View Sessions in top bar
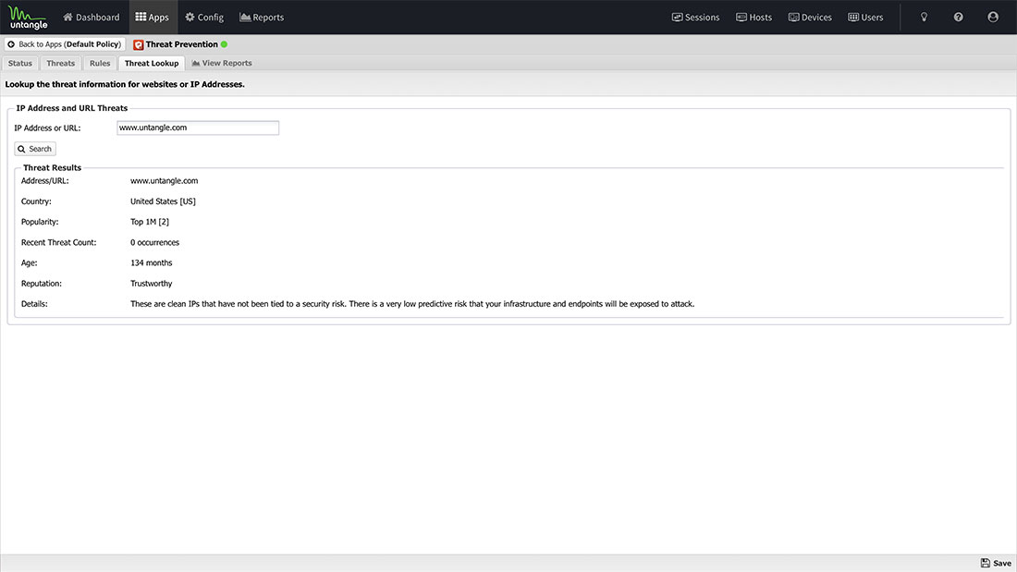This screenshot has width=1017, height=572. 695,18
